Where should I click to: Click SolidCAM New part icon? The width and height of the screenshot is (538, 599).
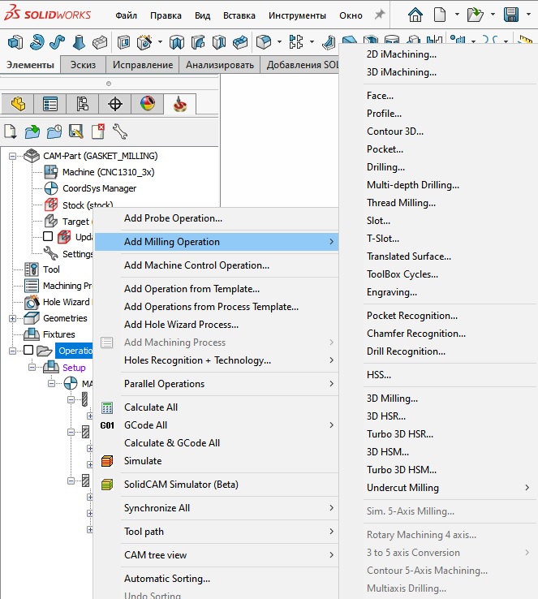click(11, 131)
